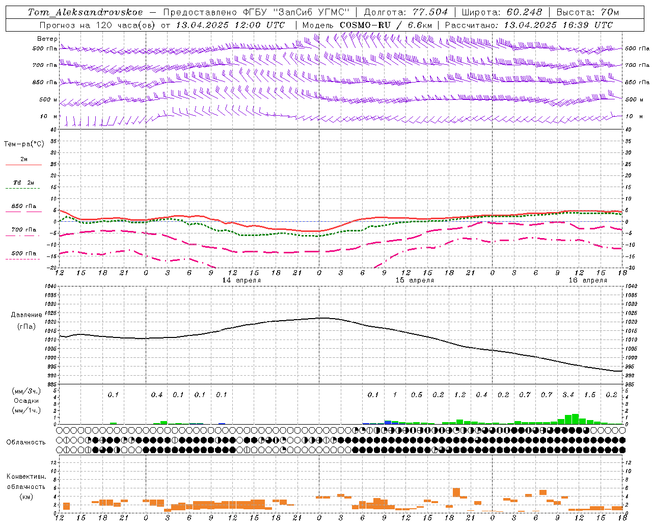The width and height of the screenshot is (652, 522).
Task: Click the 3.4 precipitation total value
Action: [x=568, y=395]
